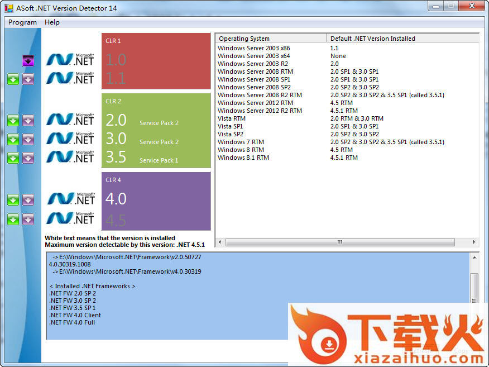The image size is (489, 367).
Task: Click the purple arrow icon for .NET 4.5
Action: tap(28, 219)
